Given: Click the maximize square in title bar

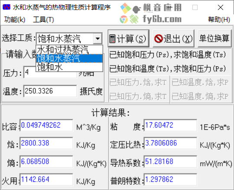Looking at the screenshot, I should (x=195, y=7).
